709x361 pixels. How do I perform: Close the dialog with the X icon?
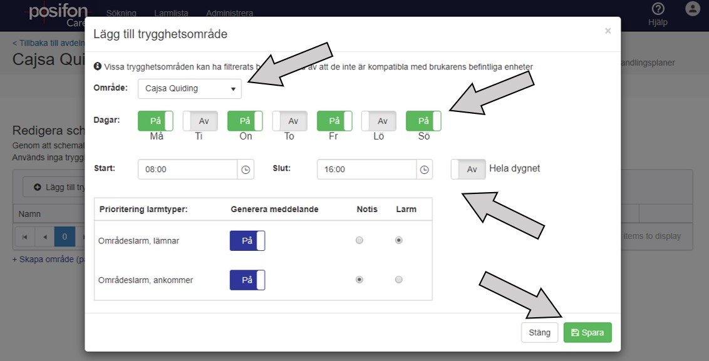608,31
